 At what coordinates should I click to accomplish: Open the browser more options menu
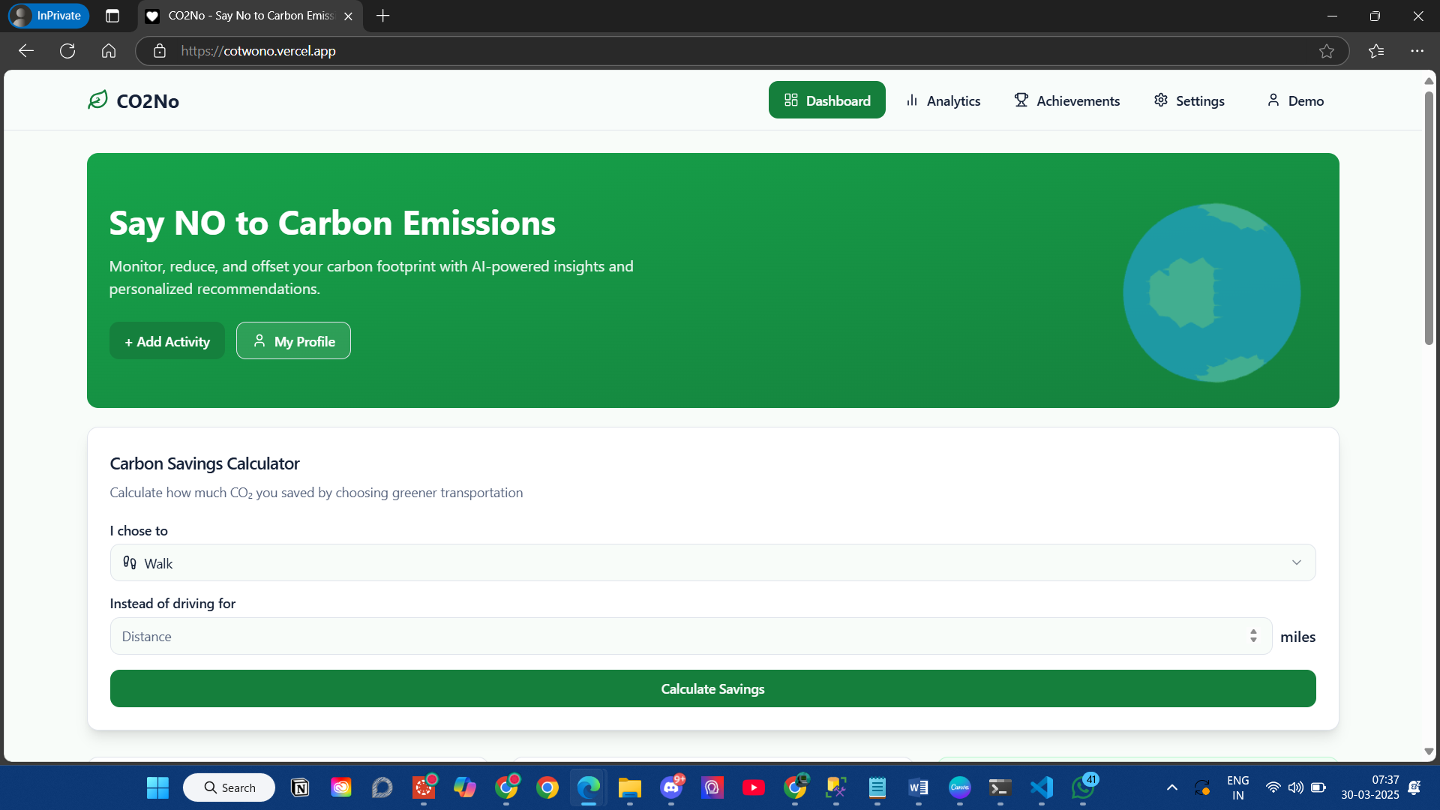pyautogui.click(x=1416, y=51)
